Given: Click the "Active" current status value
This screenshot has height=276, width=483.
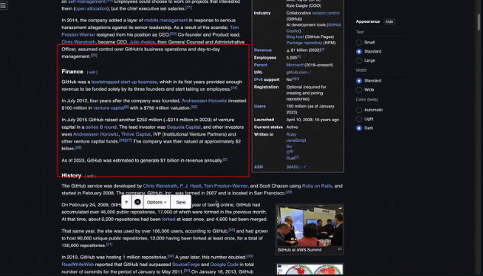Looking at the screenshot, I should tap(292, 127).
